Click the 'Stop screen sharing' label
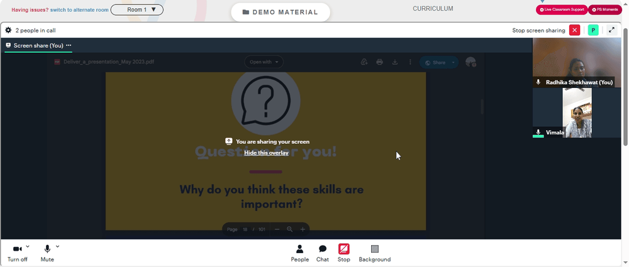 pyautogui.click(x=538, y=30)
